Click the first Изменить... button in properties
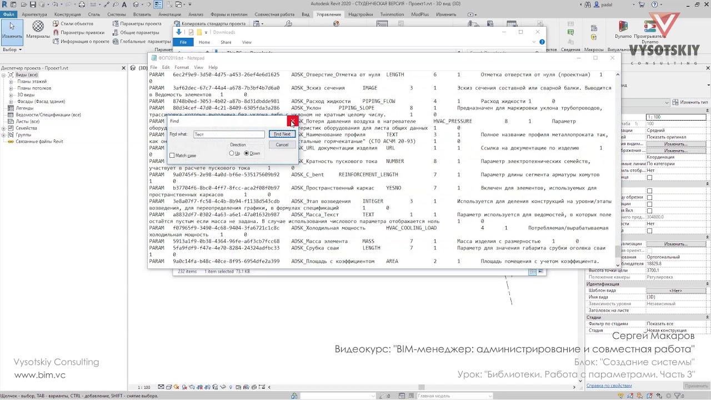This screenshot has height=400, width=711. (x=675, y=144)
